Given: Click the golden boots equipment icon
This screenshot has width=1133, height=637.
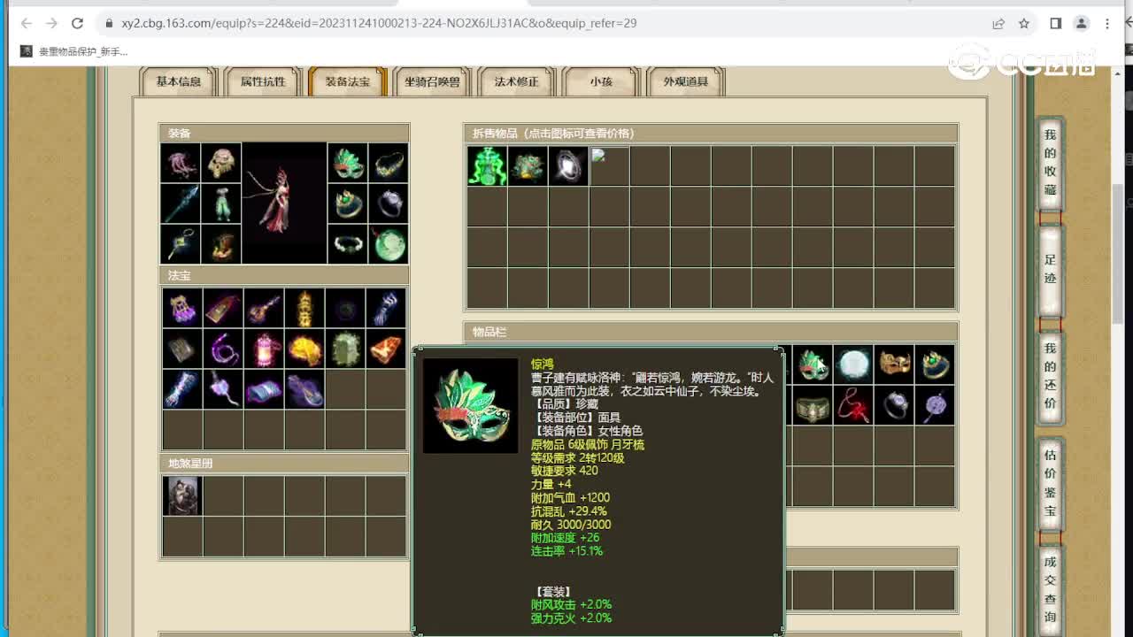Looking at the screenshot, I should pyautogui.click(x=221, y=244).
